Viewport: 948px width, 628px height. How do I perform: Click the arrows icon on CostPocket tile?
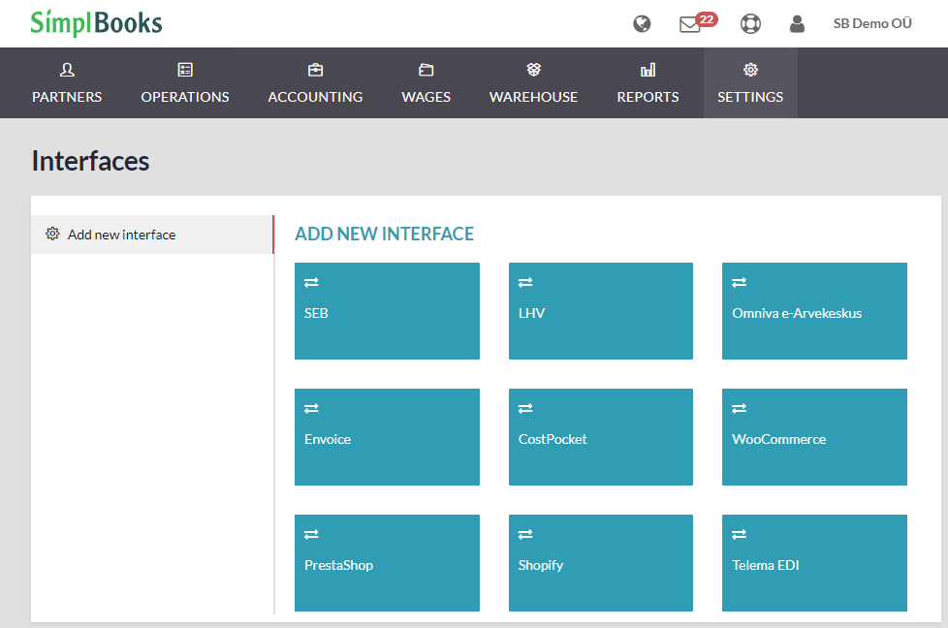point(525,409)
